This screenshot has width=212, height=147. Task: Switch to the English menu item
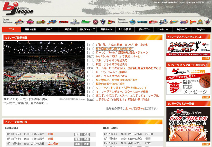point(201,29)
